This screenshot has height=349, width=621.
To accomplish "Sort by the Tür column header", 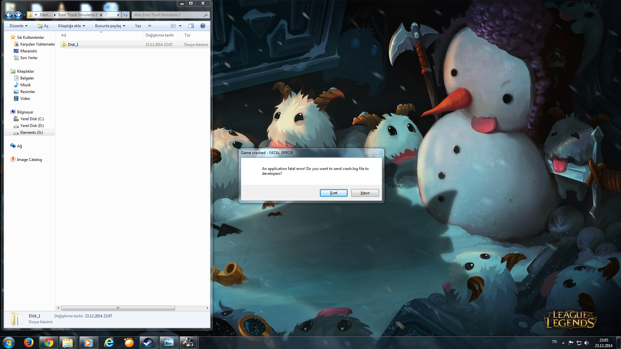I will tap(196, 35).
